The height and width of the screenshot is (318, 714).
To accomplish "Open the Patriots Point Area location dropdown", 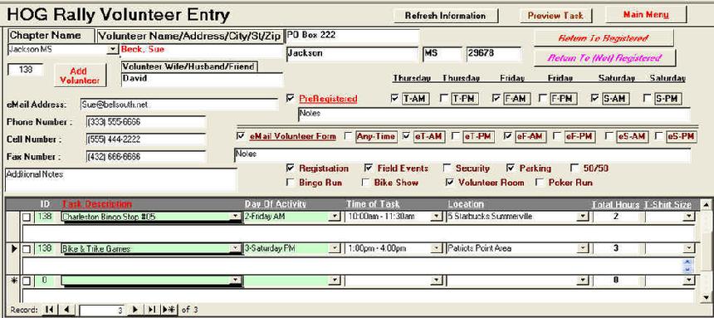I will (x=582, y=248).
